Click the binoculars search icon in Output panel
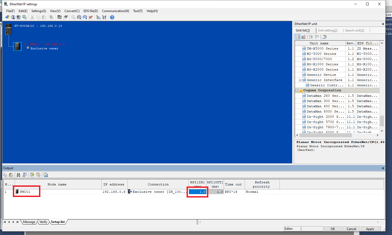Image resolution: width=392 pixels, height=235 pixels. coord(19,175)
